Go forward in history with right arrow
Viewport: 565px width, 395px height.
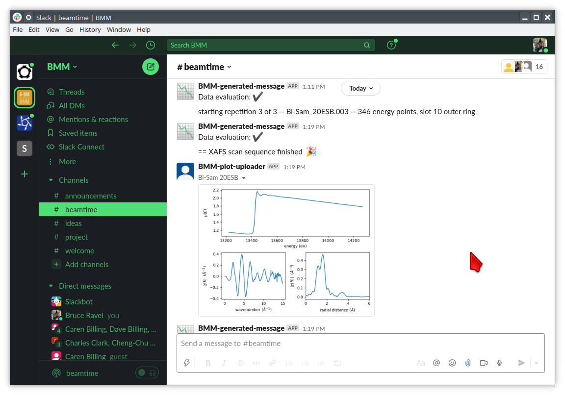tap(133, 45)
